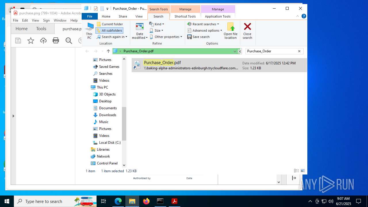Screen dimensions: 368x207
Task: Open Date modified filter dropdown
Action: coord(140,31)
